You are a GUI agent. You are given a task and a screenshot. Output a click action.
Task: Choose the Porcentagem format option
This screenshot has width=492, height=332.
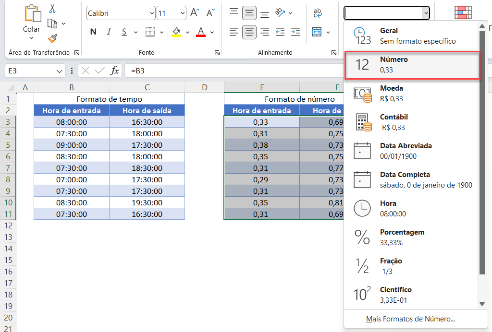coord(412,237)
